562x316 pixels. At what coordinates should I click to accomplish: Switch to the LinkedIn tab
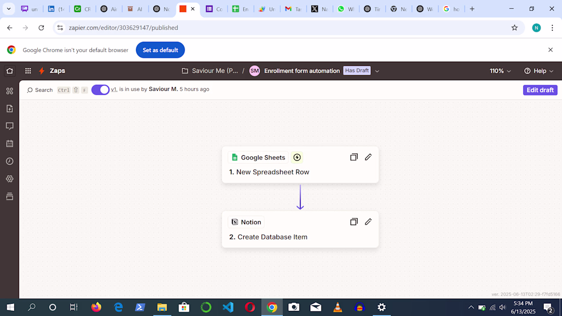coord(56,9)
